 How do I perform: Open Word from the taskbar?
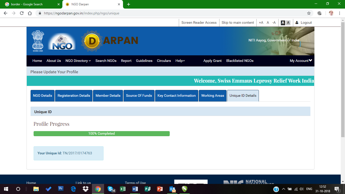click(135, 189)
